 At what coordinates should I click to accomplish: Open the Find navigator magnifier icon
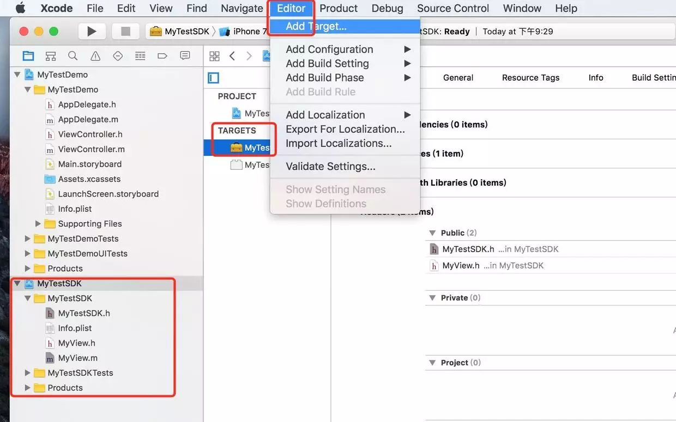click(73, 56)
